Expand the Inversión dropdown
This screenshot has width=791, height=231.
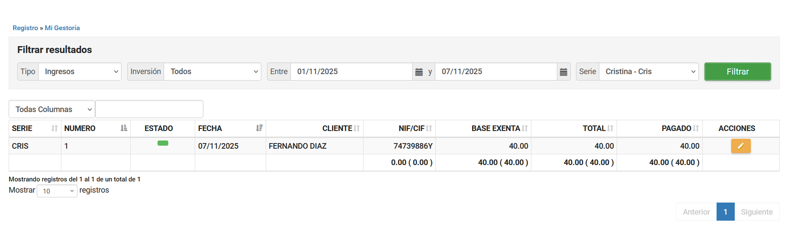click(212, 72)
